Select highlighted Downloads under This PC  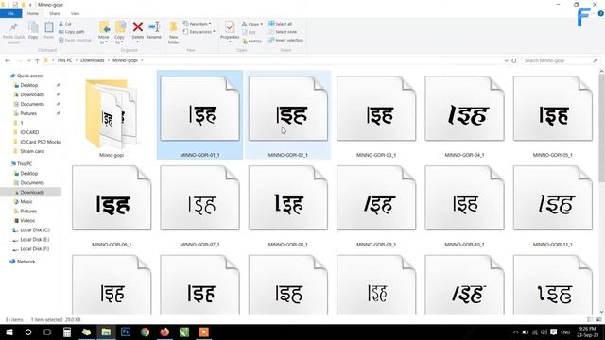(31, 192)
